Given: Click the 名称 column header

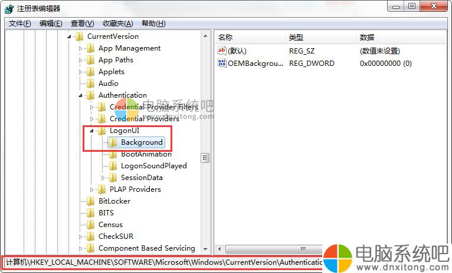Looking at the screenshot, I should 225,37.
